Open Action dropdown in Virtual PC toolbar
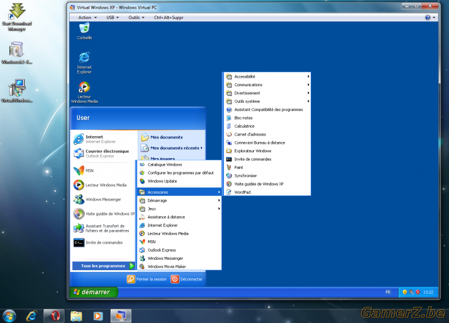449x323 pixels. pos(87,17)
